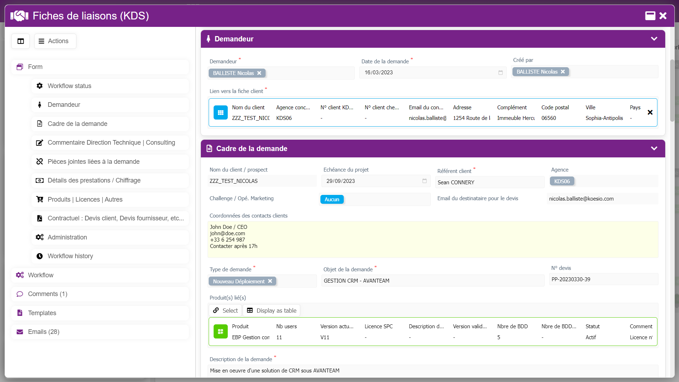
Task: Jump to Cadre de la demande in sidebar
Action: tap(110, 124)
